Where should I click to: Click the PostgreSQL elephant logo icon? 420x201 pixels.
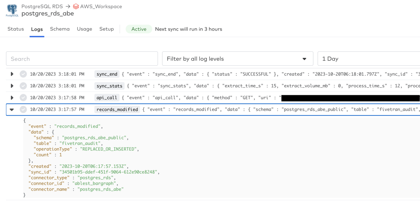point(12,10)
